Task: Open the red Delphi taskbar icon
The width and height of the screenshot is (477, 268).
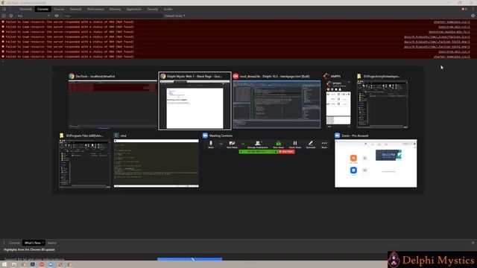Action: point(42,265)
